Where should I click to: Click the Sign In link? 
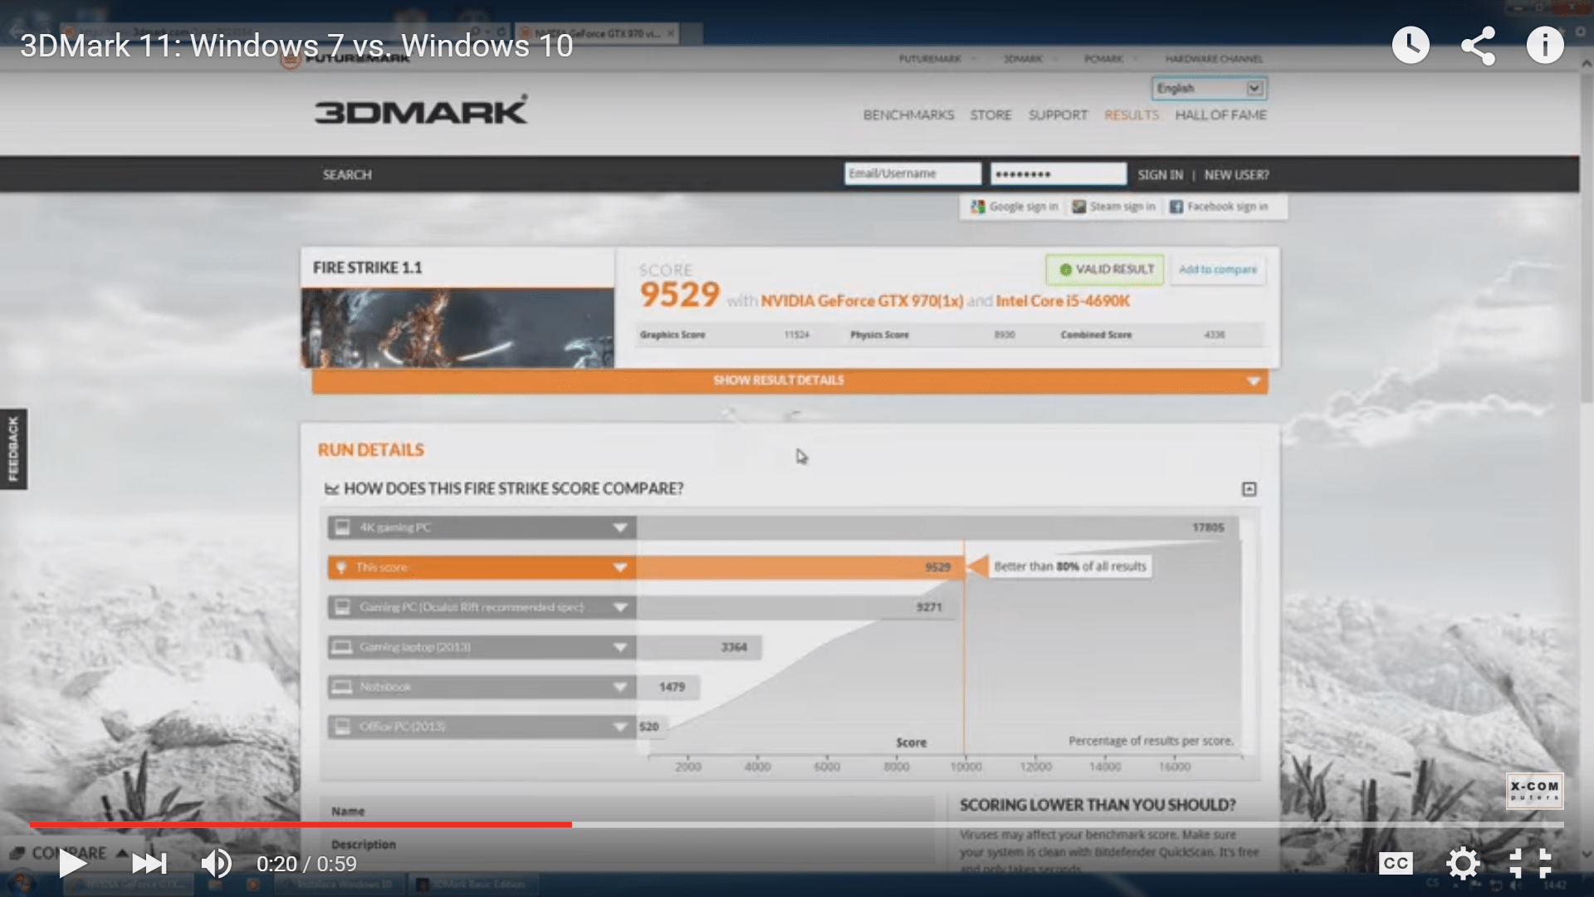pos(1160,174)
